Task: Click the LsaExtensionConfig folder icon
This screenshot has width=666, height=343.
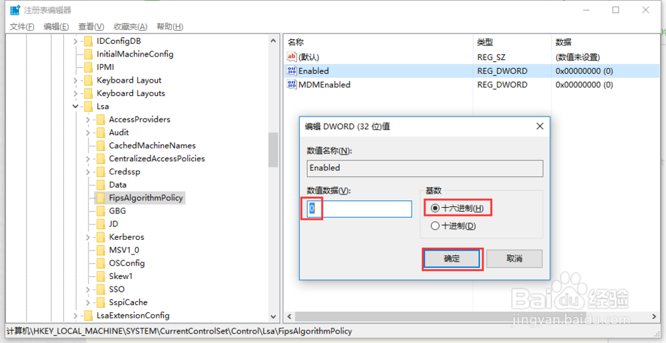Action: (x=88, y=316)
